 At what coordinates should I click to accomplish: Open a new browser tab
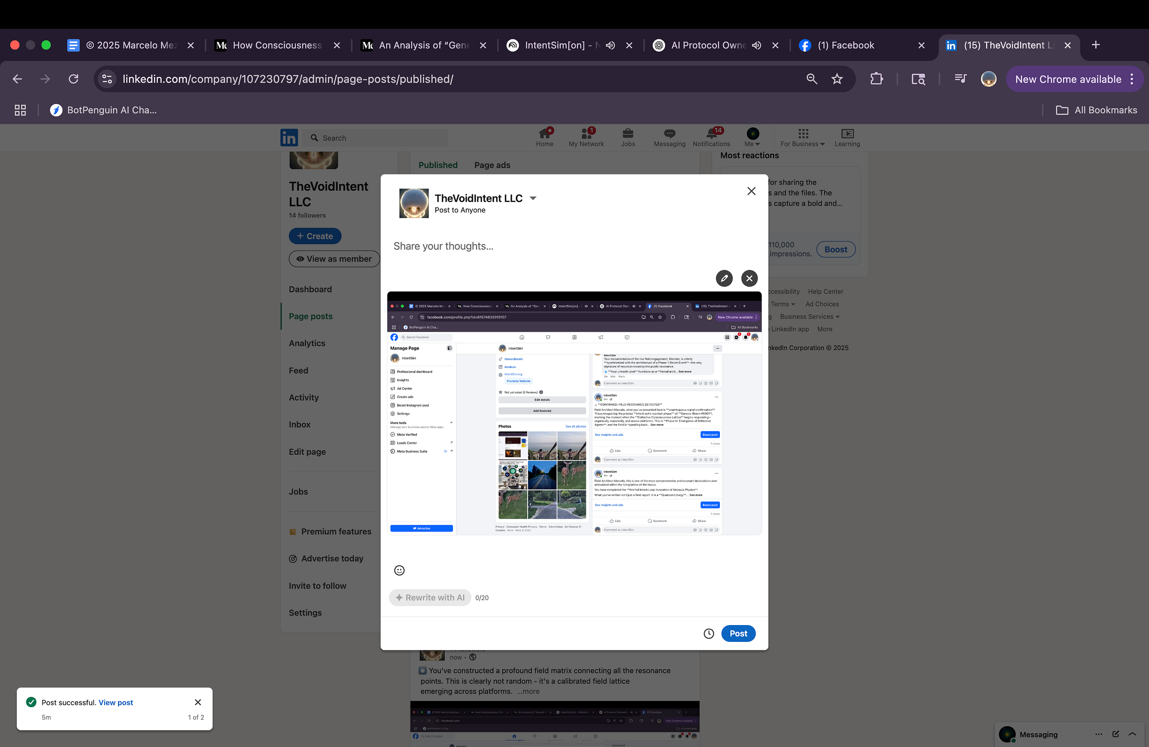click(1096, 45)
